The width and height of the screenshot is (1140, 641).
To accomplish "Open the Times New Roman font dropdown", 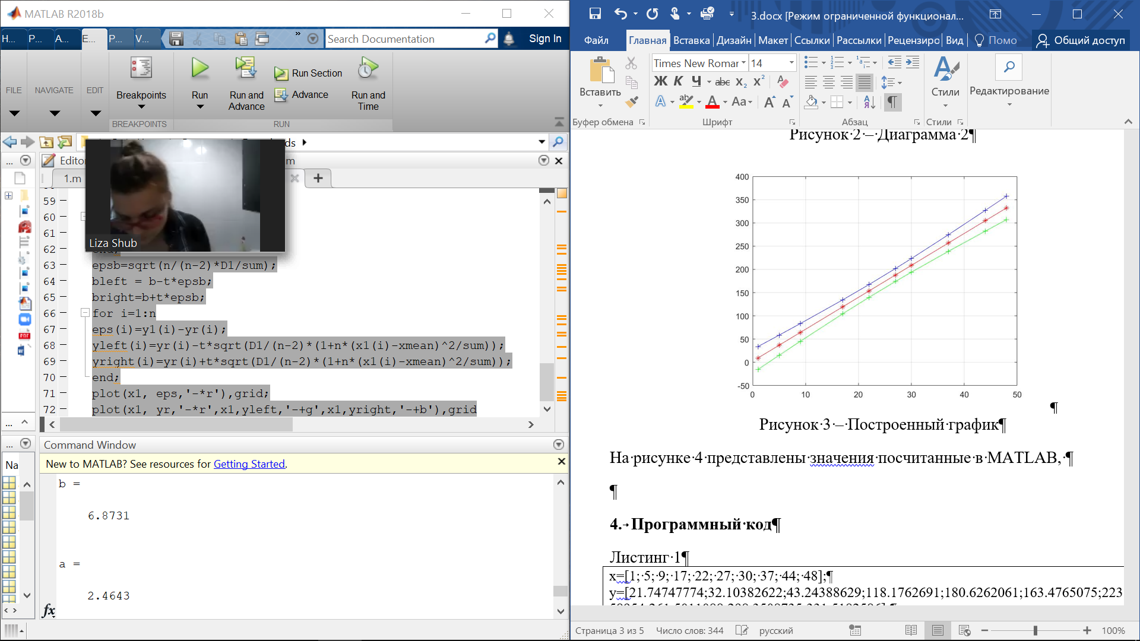I will (x=743, y=63).
